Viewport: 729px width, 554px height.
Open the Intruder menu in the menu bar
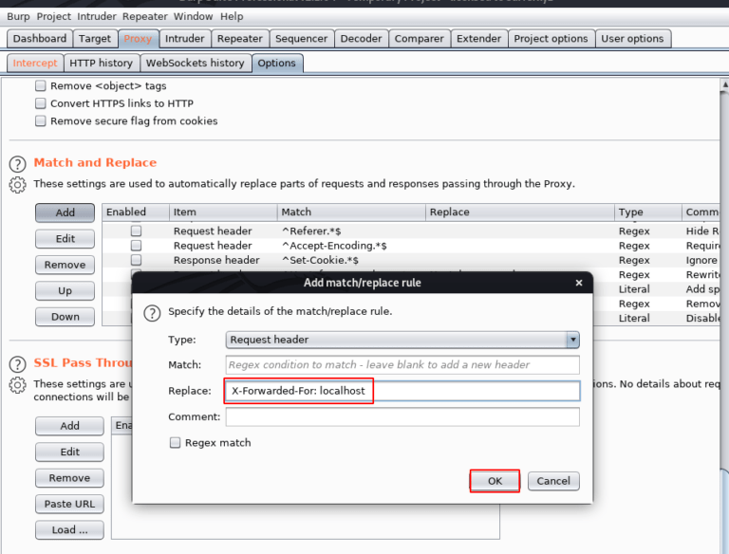[x=97, y=17]
